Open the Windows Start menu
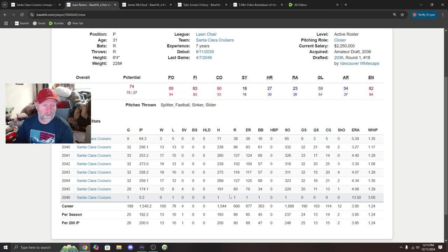The height and width of the screenshot is (252, 448). 5,247
